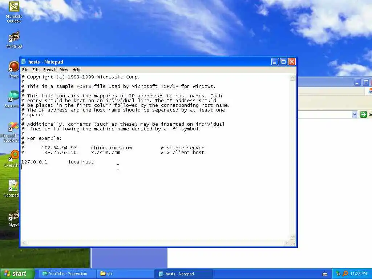Image resolution: width=372 pixels, height=279 pixels.
Task: Place cursor on the '127.0.0.1' text
Action: 34,162
